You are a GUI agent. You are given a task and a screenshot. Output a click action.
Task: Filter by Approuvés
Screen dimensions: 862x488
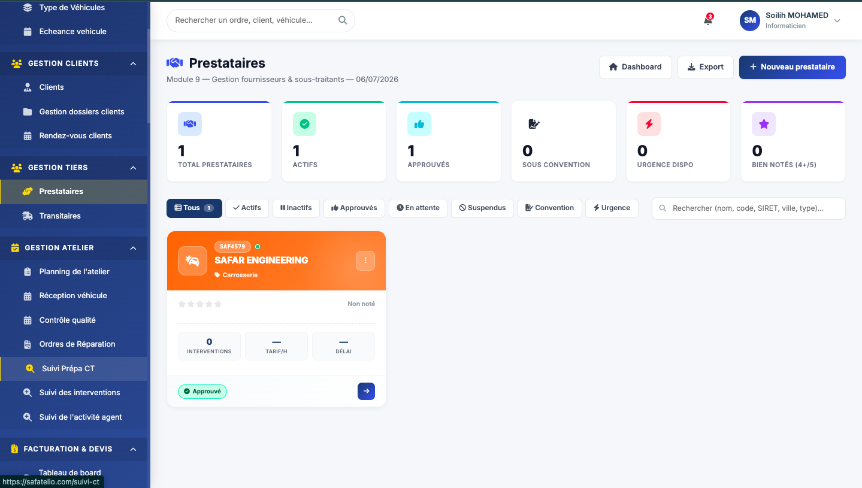(x=354, y=208)
